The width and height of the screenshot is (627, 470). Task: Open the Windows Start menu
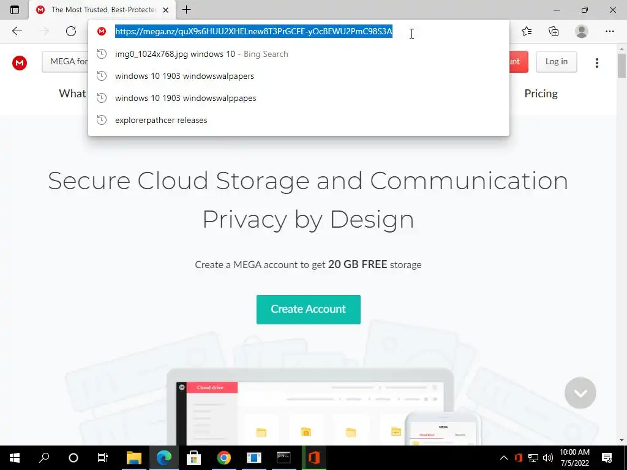tap(15, 458)
